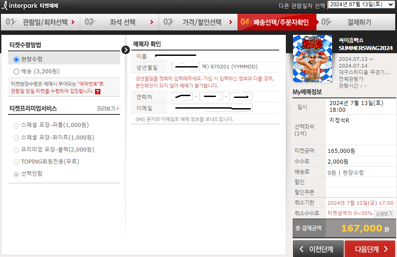The height and width of the screenshot is (257, 397).
Task: Select step 04 배송선택/주문자확인 tab
Action: click(277, 22)
